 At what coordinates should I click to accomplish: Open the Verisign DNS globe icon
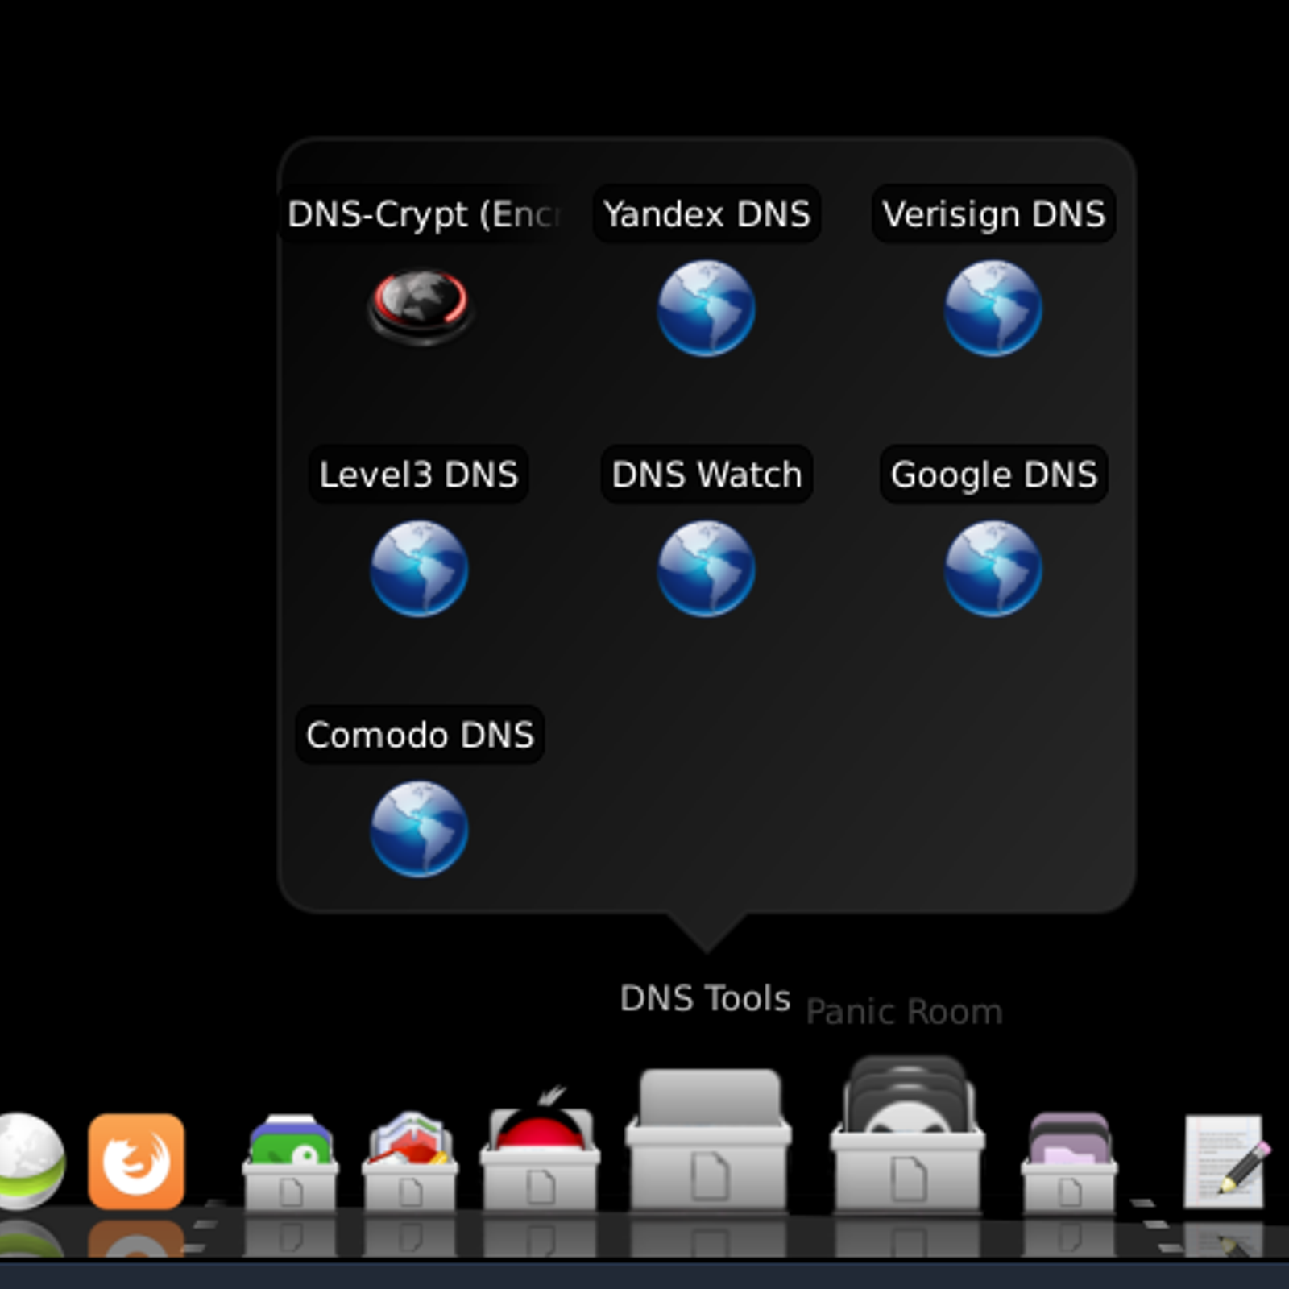(x=993, y=308)
